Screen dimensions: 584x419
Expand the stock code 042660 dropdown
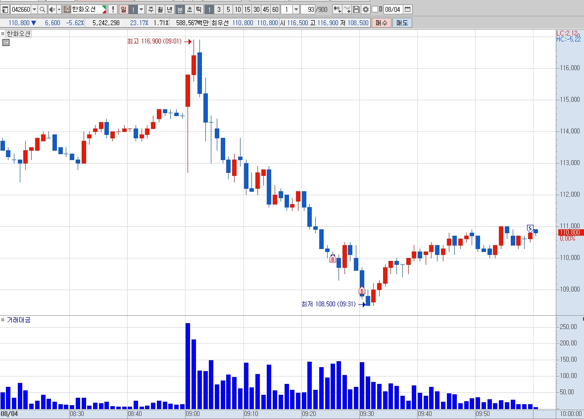click(x=34, y=9)
